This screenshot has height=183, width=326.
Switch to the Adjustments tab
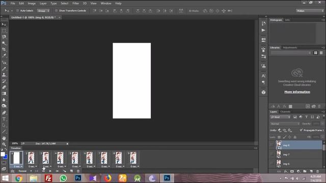pos(290,47)
